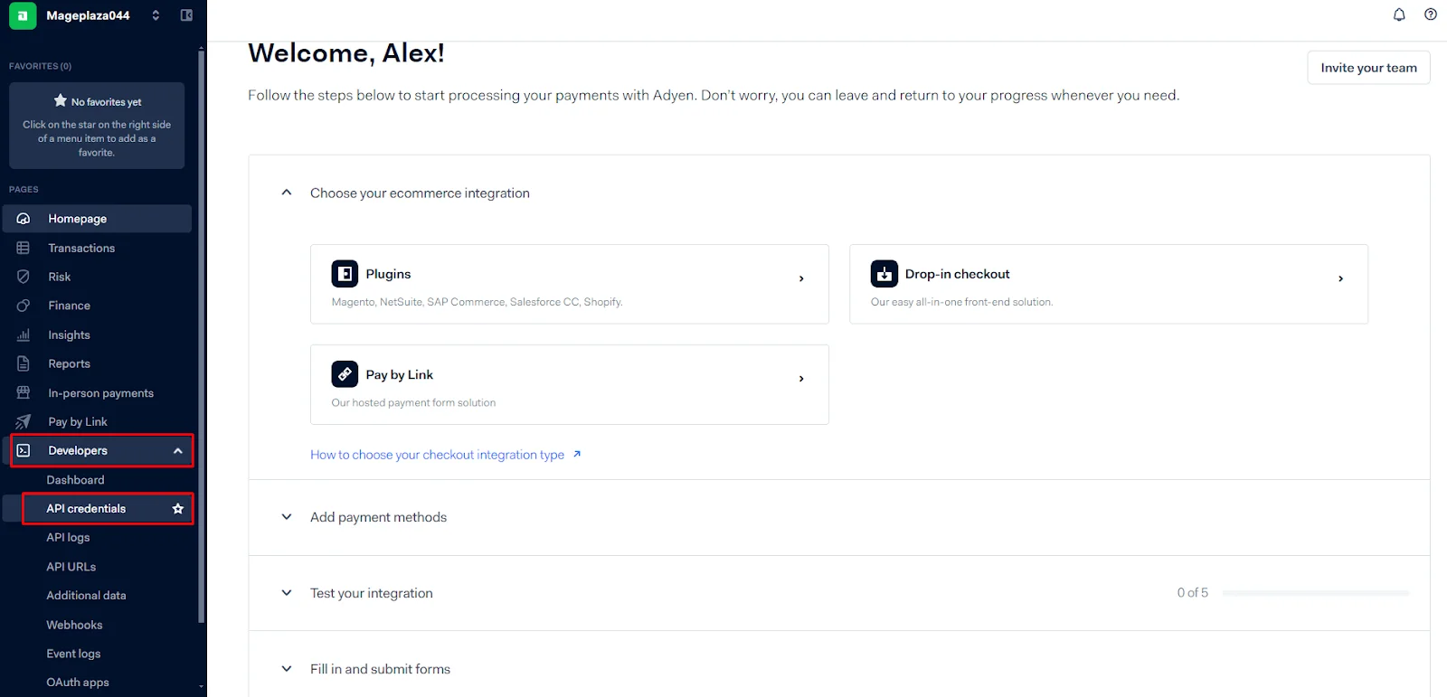This screenshot has width=1447, height=697.
Task: Collapse the Choose your ecommerce integration section
Action: pos(287,193)
